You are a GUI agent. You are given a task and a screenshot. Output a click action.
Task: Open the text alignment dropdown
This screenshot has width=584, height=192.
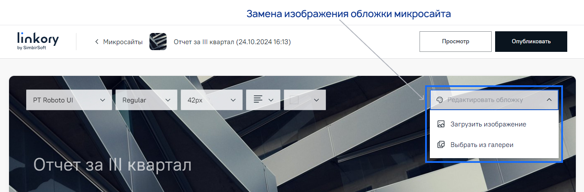click(263, 100)
